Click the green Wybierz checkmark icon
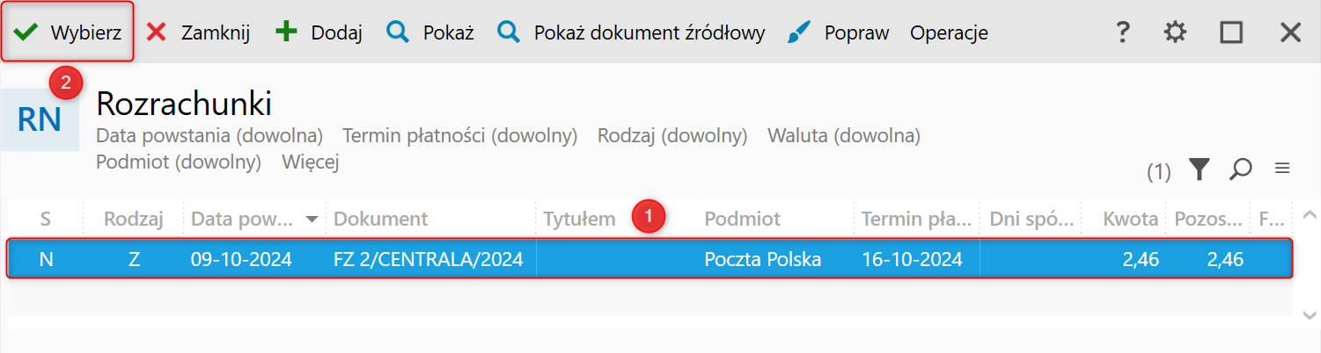The height and width of the screenshot is (353, 1321). [26, 33]
